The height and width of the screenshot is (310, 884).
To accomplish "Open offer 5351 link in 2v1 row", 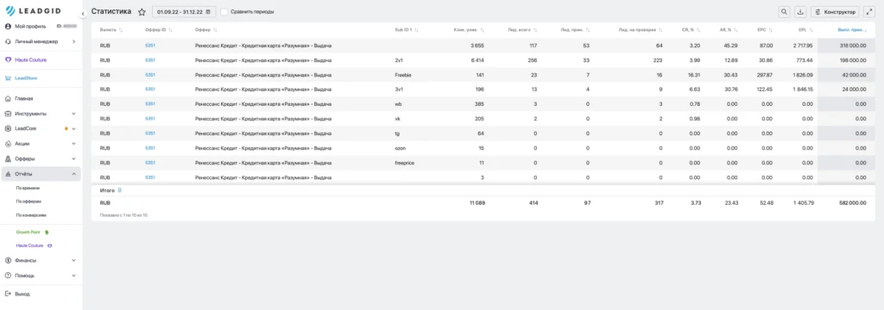I will click(x=150, y=59).
